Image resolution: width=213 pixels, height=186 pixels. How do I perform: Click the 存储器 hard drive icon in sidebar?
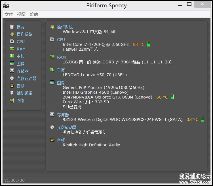[12, 70]
